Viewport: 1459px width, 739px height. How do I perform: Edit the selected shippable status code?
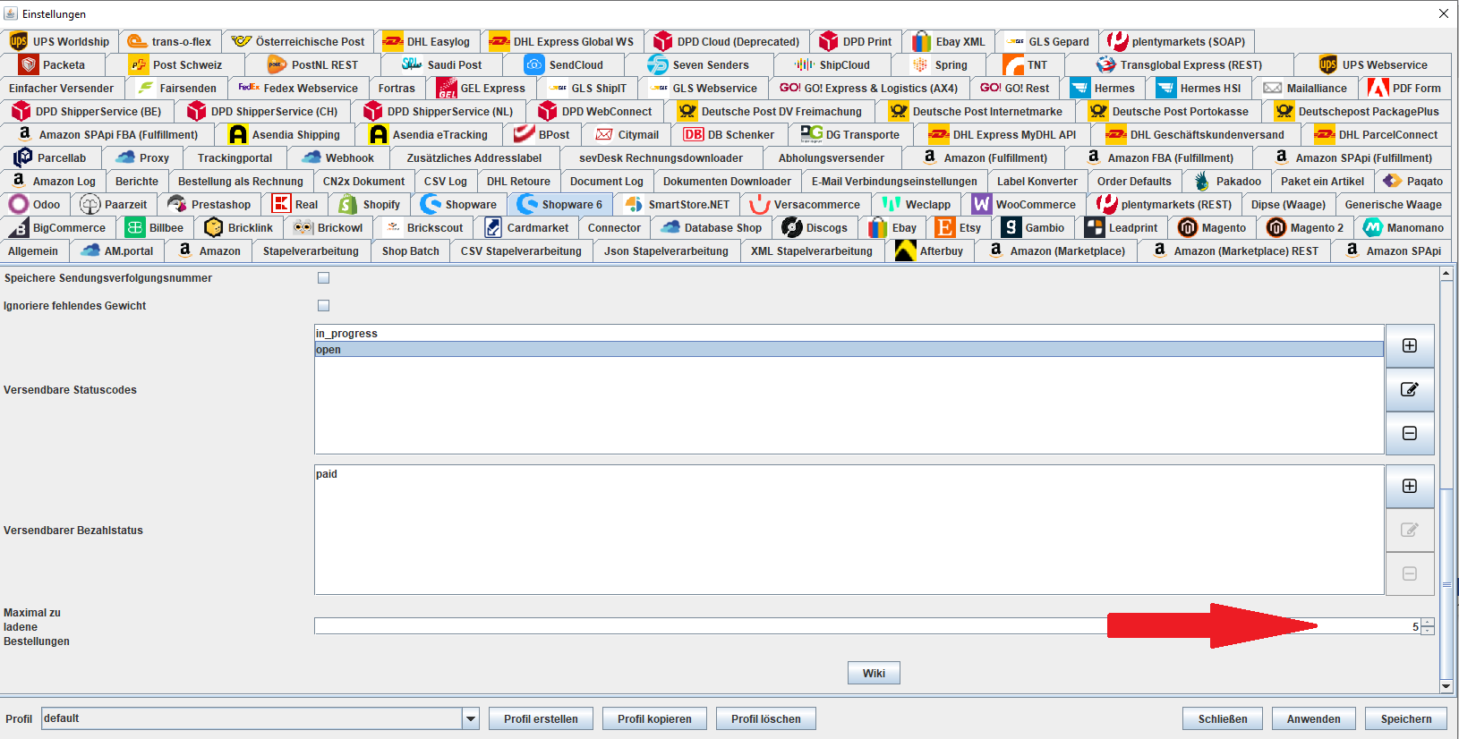click(x=1410, y=389)
